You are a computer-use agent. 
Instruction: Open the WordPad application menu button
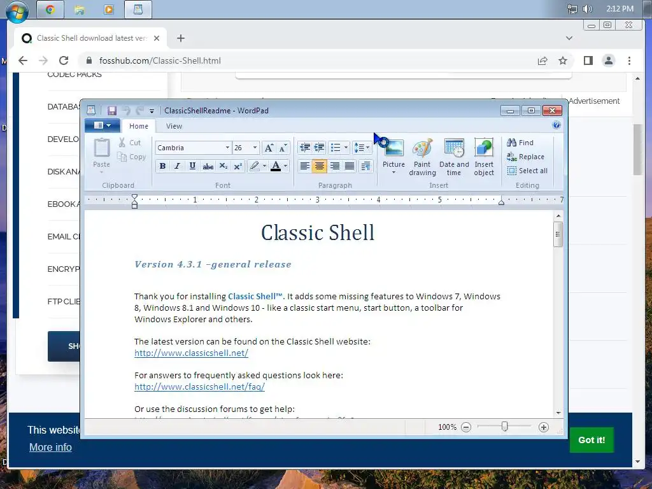pos(103,125)
